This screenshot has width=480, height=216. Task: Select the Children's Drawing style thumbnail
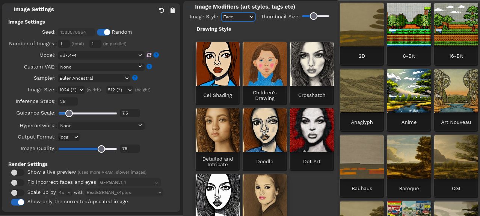265,73
